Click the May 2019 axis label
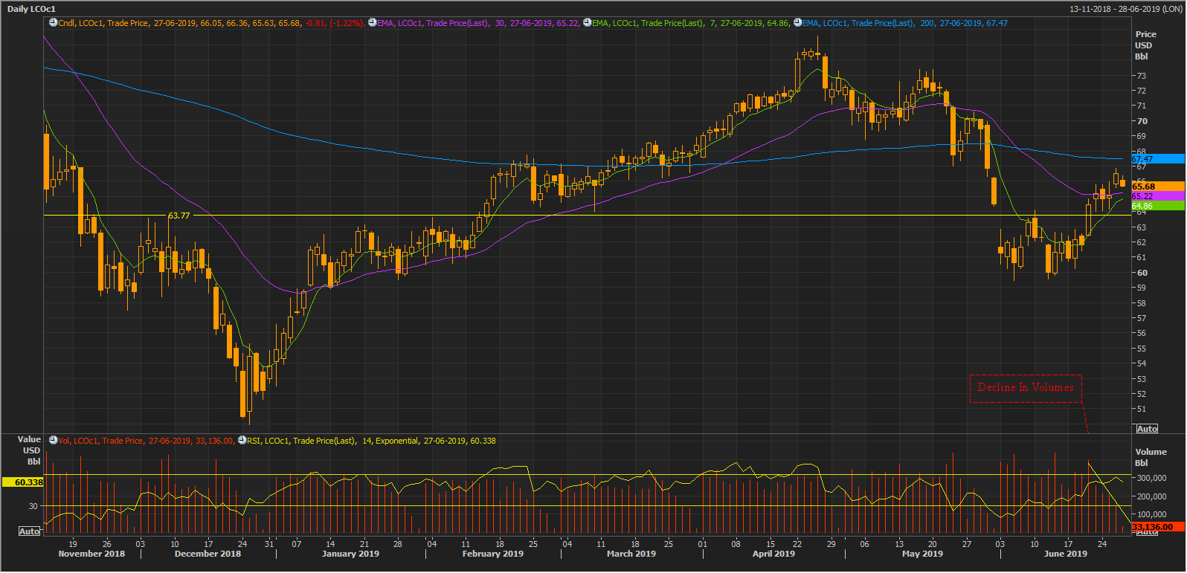The image size is (1187, 573). [922, 554]
